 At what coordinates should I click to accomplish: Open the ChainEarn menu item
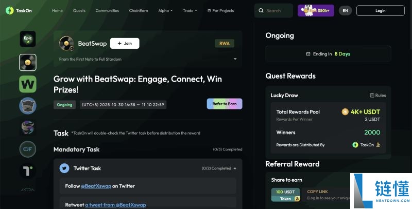click(139, 11)
